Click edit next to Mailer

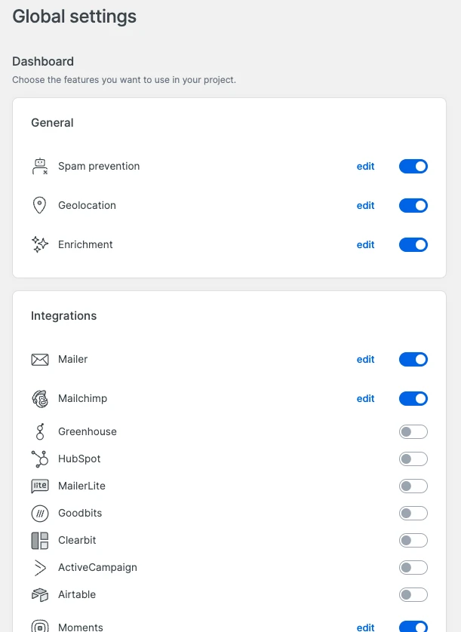tap(365, 359)
